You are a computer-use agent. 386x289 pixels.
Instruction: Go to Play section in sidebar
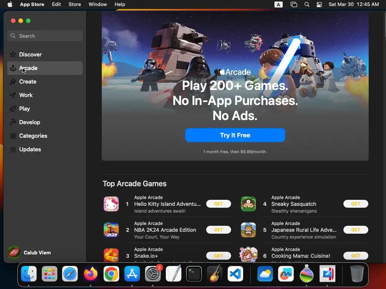tap(44, 108)
